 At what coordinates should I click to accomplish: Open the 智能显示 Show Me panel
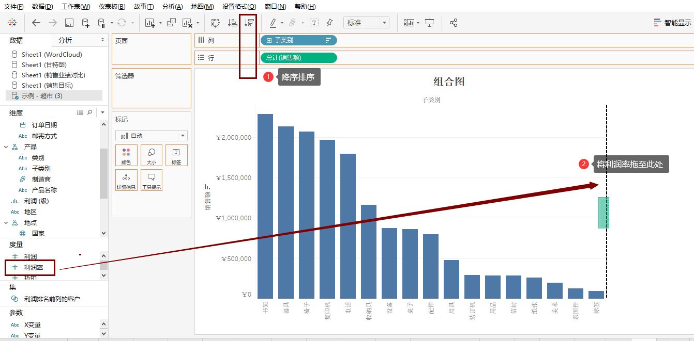pyautogui.click(x=672, y=23)
